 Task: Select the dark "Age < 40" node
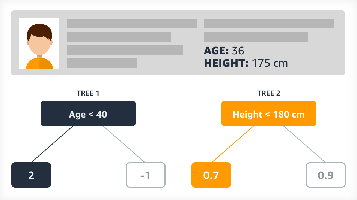[88, 114]
